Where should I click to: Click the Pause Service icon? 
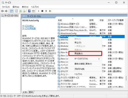click(x=46, y=11)
